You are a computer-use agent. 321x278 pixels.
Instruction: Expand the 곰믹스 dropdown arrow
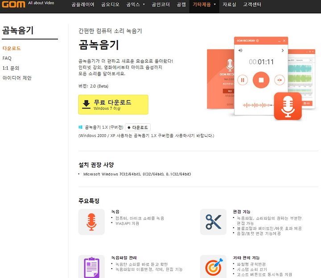(144, 4)
